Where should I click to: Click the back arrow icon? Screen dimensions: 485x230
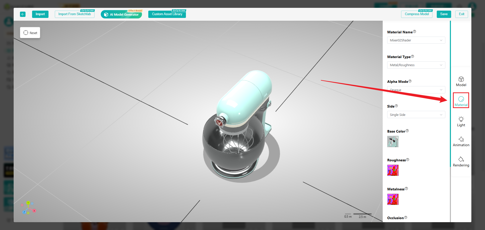[x=23, y=14]
